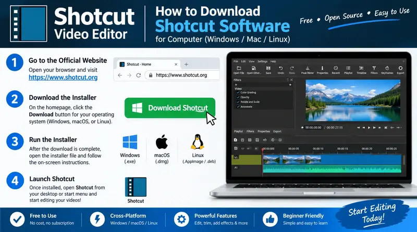Open the Settings menu in Shotcut

[262, 61]
